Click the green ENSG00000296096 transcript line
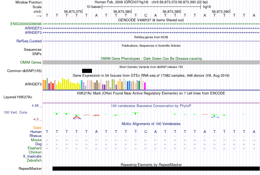Screen dimensions: 260x175 click(x=151, y=24)
